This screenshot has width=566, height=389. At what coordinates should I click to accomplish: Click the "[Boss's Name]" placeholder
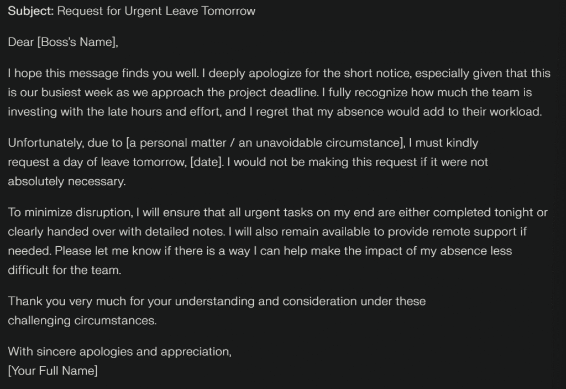(x=77, y=42)
